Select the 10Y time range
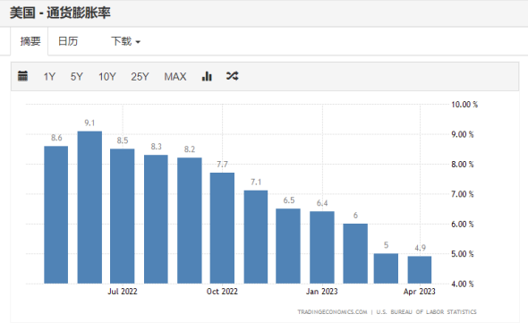 (107, 77)
